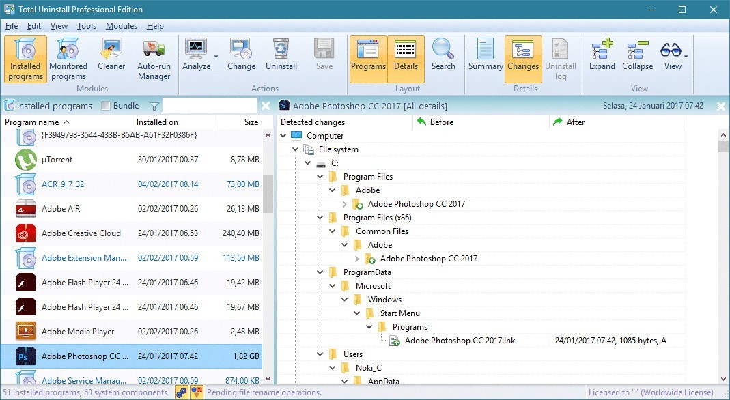Click the program filter text field
The width and height of the screenshot is (730, 400).
210,106
